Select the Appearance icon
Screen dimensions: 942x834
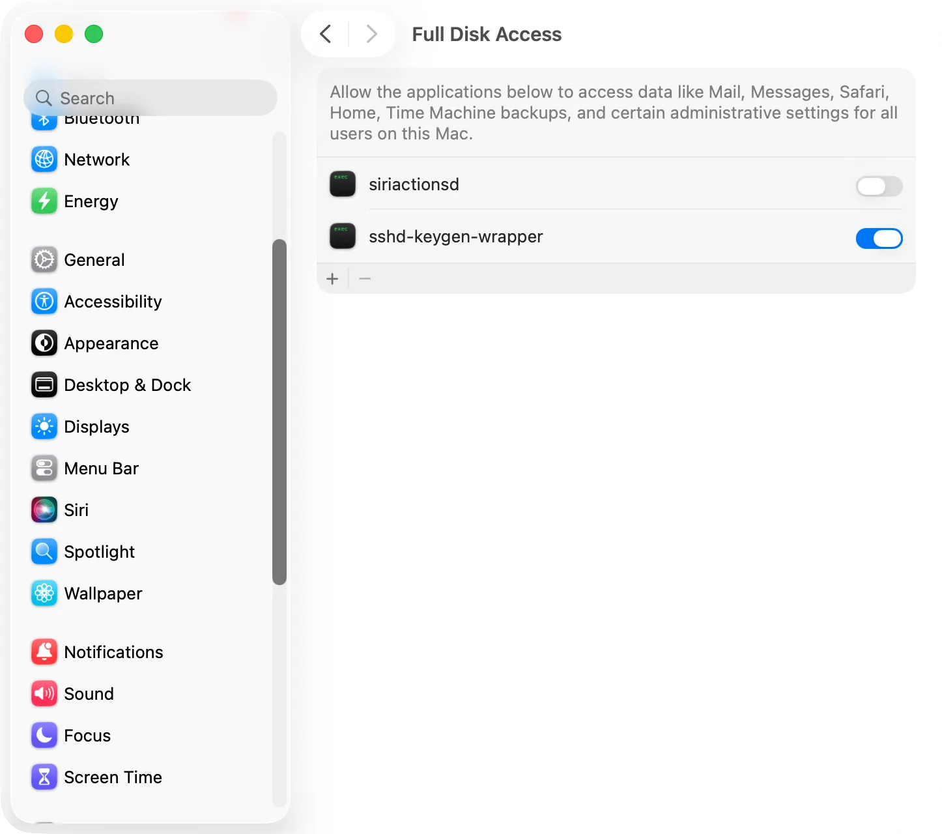point(44,343)
